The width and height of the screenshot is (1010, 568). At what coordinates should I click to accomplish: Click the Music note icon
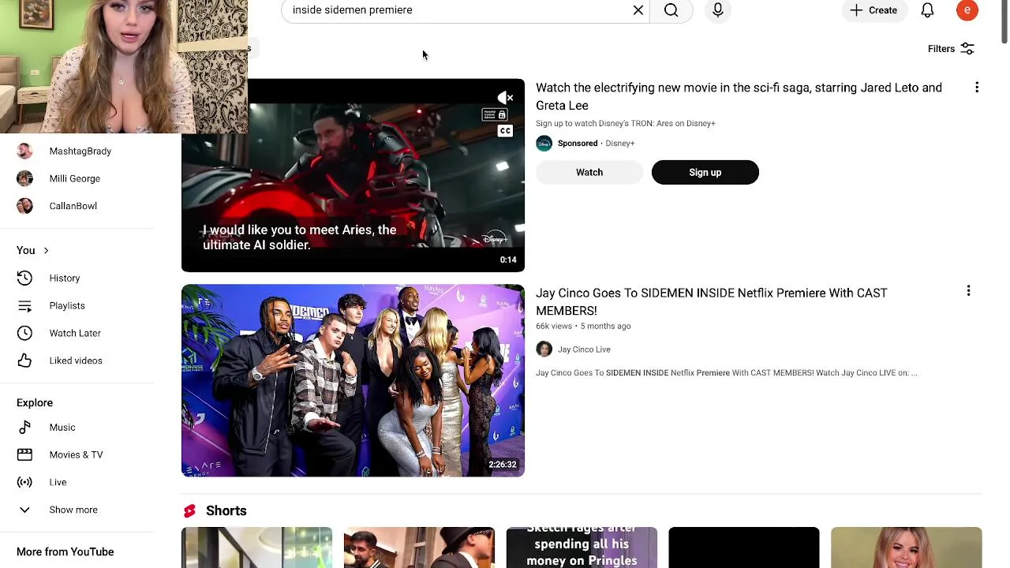coord(24,427)
